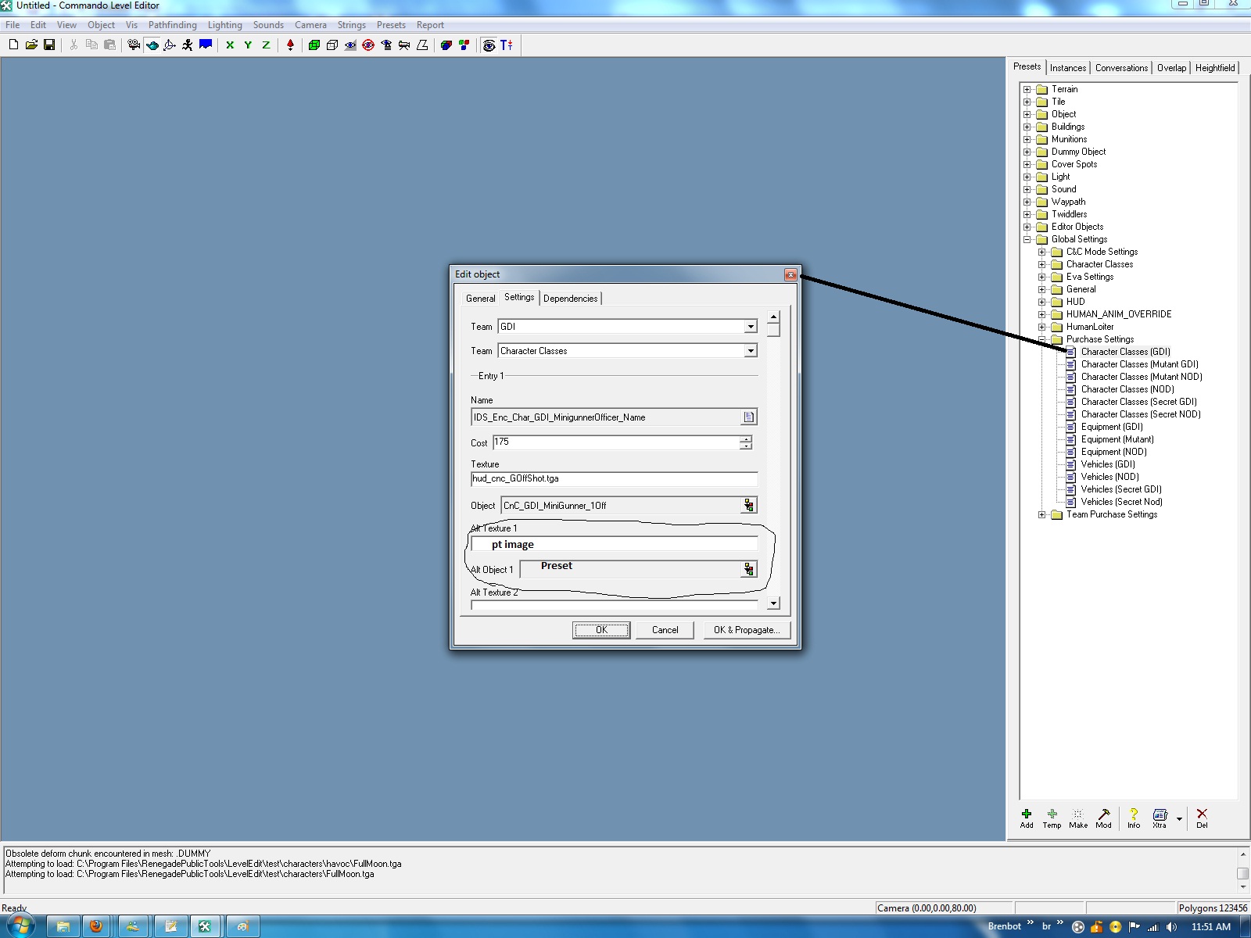Click the Mod hammer icon
1251x938 pixels.
[1103, 818]
